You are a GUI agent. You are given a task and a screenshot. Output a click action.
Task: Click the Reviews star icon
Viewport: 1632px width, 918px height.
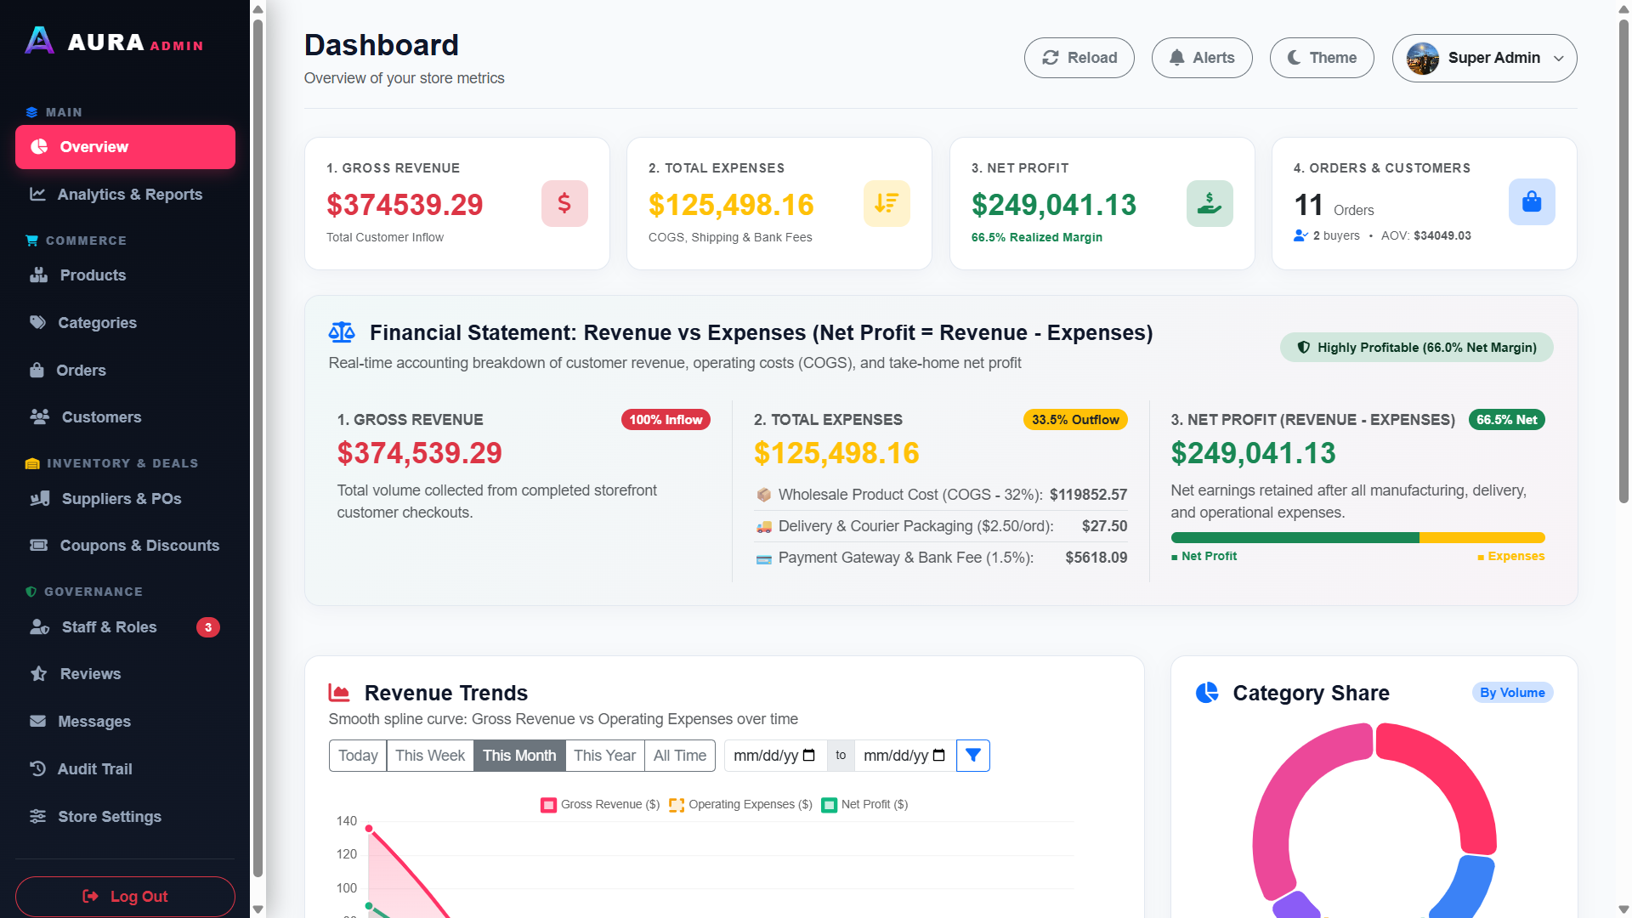click(39, 674)
